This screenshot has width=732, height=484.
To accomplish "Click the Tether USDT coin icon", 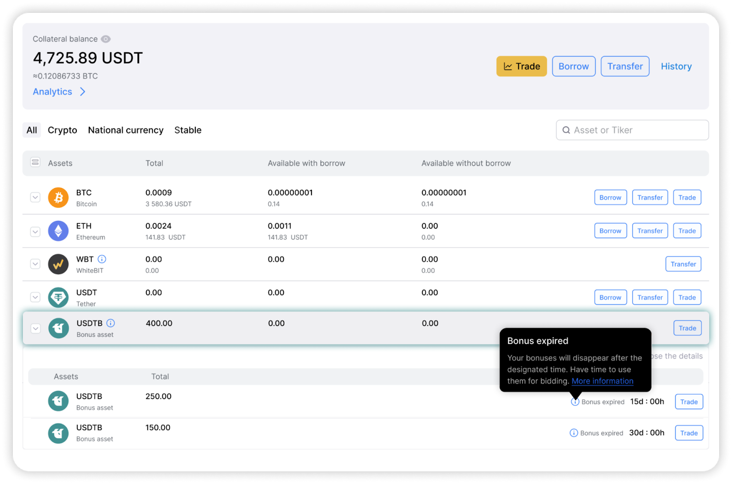I will 58,298.
